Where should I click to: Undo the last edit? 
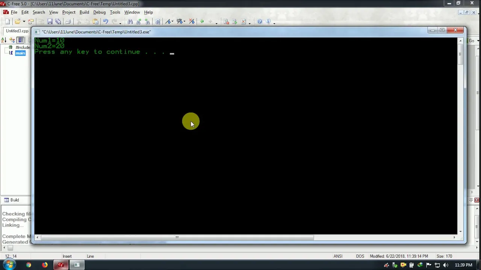[x=106, y=22]
